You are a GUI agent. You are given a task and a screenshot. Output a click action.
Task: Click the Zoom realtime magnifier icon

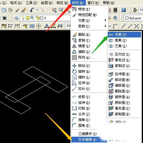[61, 10]
